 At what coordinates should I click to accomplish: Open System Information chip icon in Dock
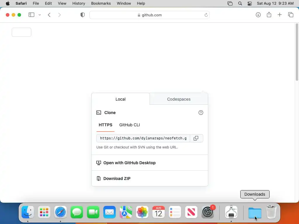click(231, 212)
